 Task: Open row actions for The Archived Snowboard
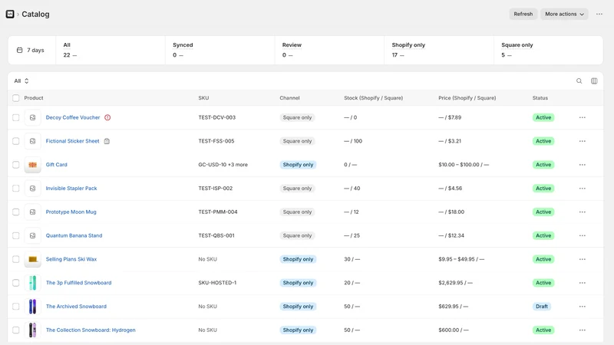click(583, 306)
